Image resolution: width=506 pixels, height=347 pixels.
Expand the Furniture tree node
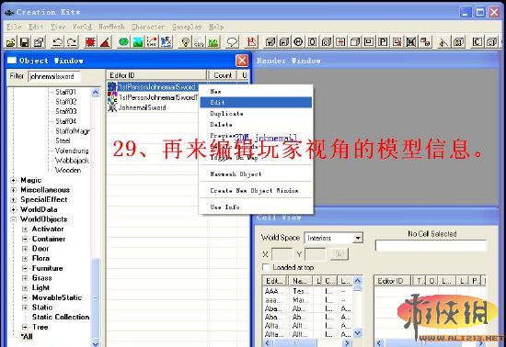coord(25,268)
